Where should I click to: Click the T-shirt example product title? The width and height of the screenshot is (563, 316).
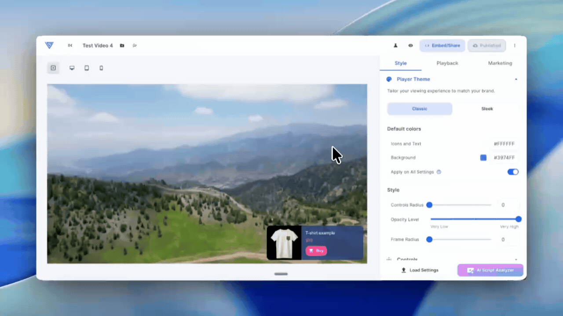(x=320, y=233)
